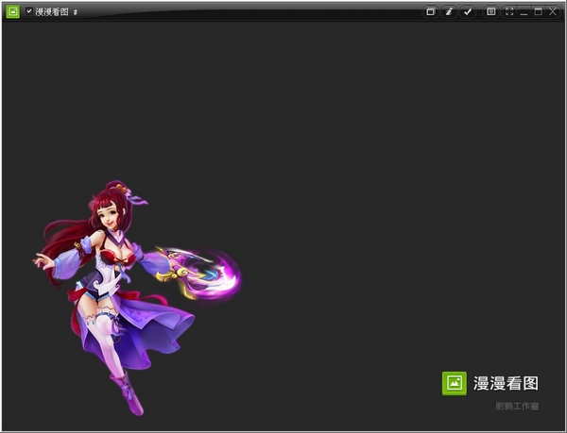Maximize the 漫漫看图 window
Image resolution: width=567 pixels, height=433 pixels.
538,11
